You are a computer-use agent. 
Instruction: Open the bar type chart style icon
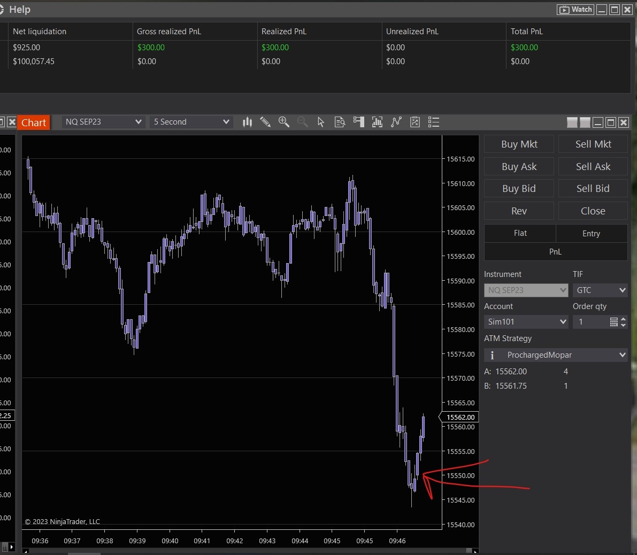(x=247, y=122)
